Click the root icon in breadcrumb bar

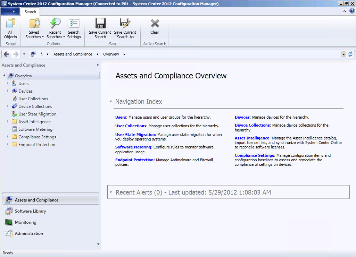(x=33, y=54)
